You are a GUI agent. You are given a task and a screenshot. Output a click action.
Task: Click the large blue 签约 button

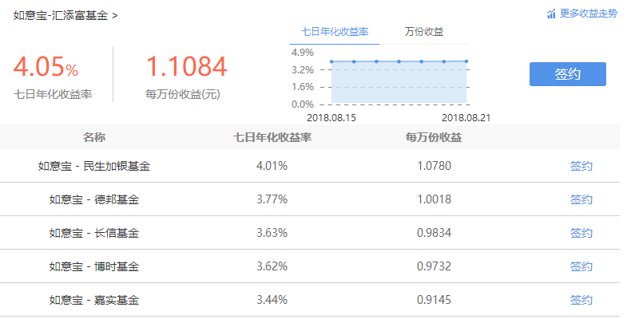568,74
